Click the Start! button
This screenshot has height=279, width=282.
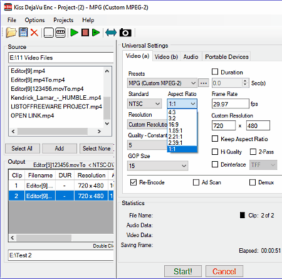[x=183, y=271]
